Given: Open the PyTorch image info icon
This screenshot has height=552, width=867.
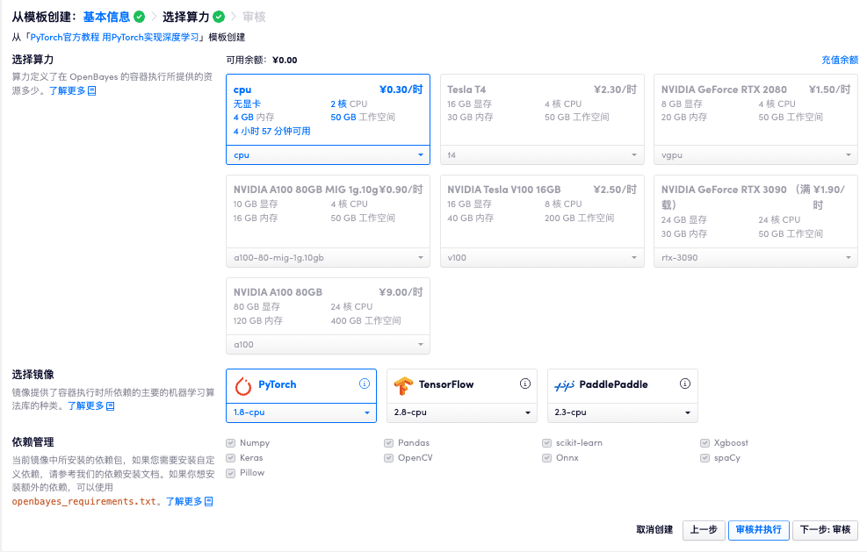Looking at the screenshot, I should pyautogui.click(x=365, y=384).
